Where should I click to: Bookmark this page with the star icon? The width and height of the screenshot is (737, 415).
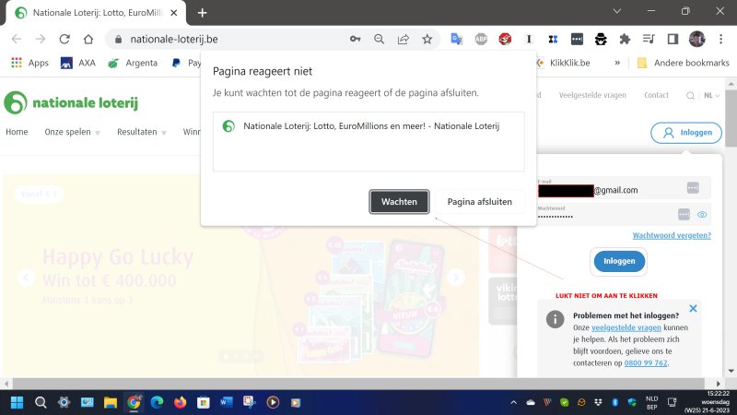[x=427, y=40]
